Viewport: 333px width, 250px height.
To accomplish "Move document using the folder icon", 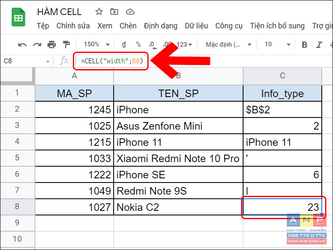I will [114, 12].
